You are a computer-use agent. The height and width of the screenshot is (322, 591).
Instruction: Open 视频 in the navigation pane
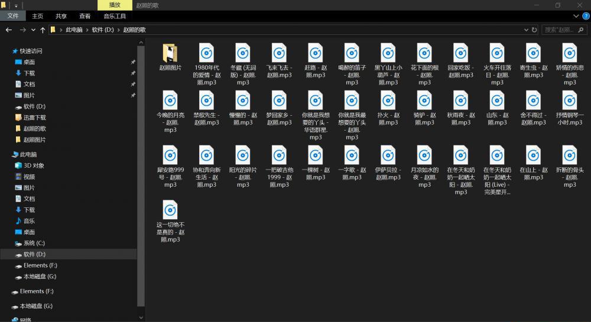(29, 177)
